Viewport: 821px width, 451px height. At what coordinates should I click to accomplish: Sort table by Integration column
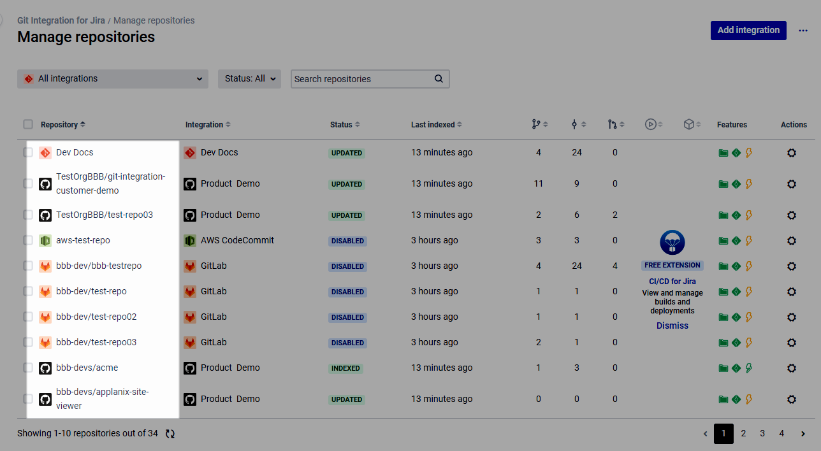pyautogui.click(x=208, y=125)
